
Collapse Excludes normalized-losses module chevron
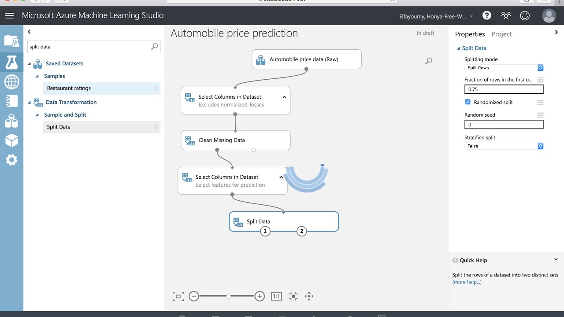click(284, 97)
